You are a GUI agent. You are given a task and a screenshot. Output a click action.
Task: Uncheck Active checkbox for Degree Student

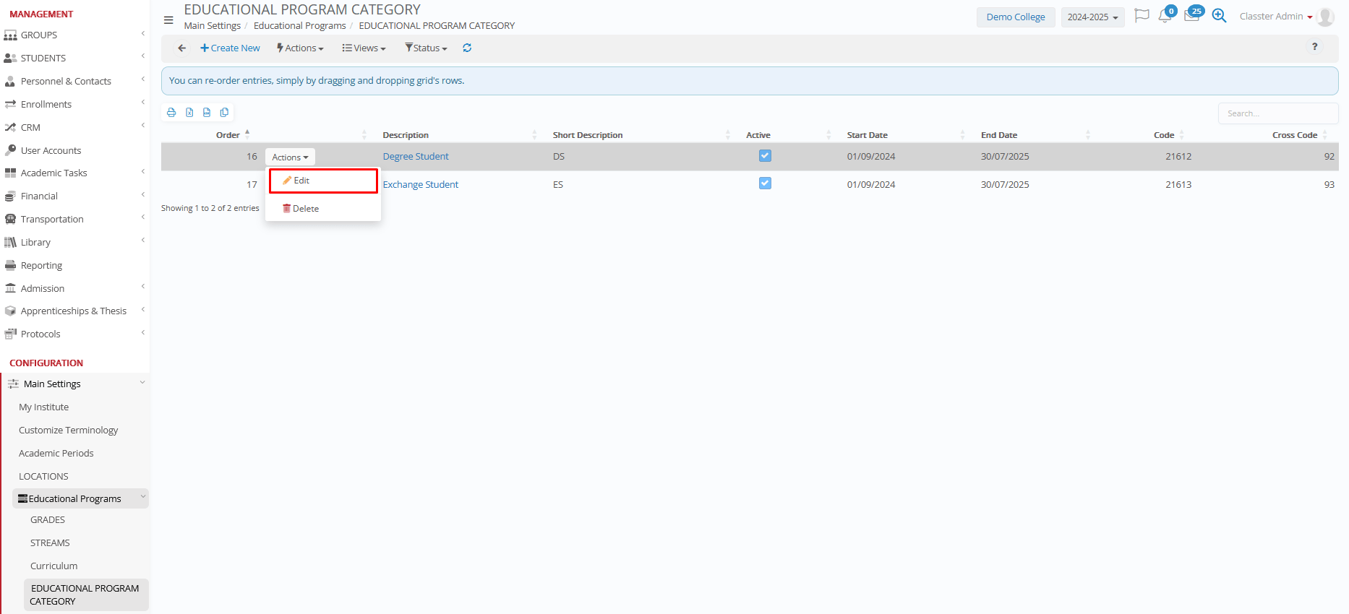pyautogui.click(x=765, y=156)
